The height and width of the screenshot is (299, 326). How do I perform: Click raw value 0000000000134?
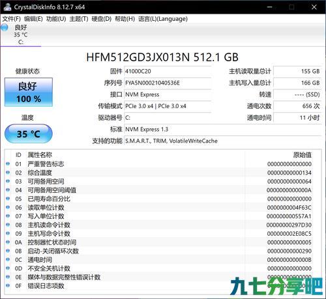click(x=289, y=173)
